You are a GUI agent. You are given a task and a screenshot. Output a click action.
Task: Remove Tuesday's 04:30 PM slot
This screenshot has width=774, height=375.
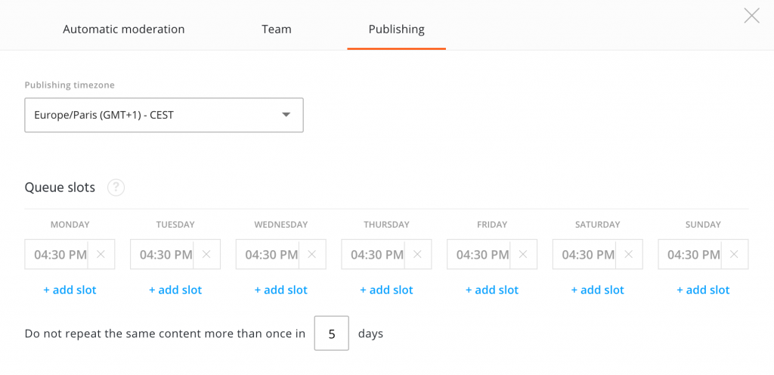click(x=207, y=255)
